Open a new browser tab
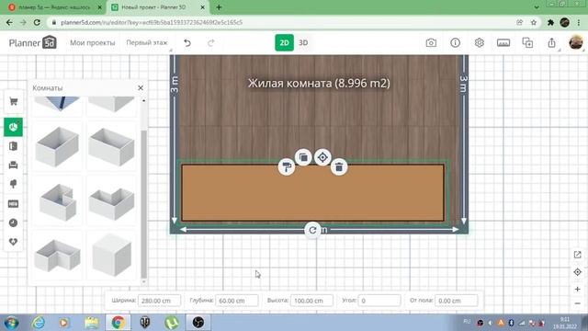 click(219, 7)
